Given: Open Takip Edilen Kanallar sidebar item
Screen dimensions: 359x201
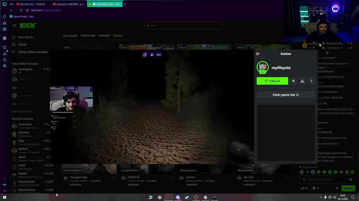Looking at the screenshot, I should (30, 52).
